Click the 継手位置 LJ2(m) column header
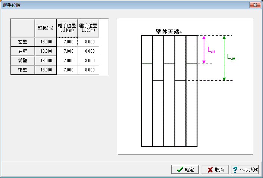The height and width of the screenshot is (178, 263). pos(88,28)
